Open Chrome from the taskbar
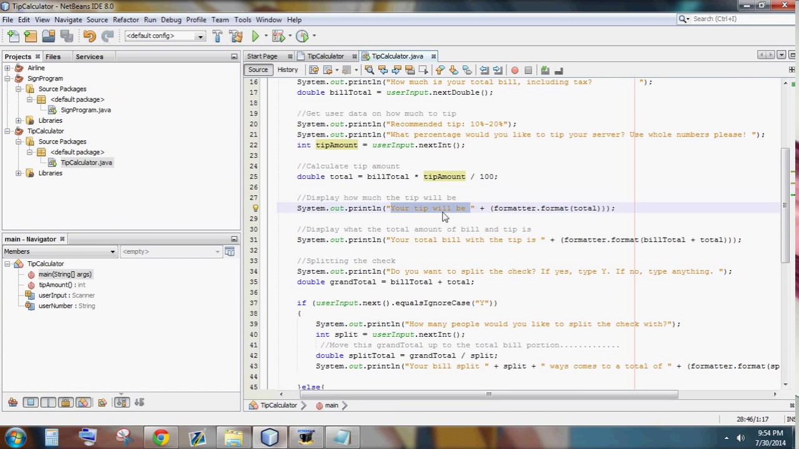The width and height of the screenshot is (799, 449). coord(160,438)
